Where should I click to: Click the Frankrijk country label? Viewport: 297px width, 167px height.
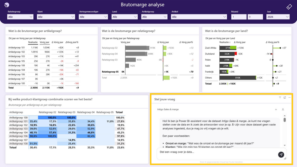(x=209, y=72)
